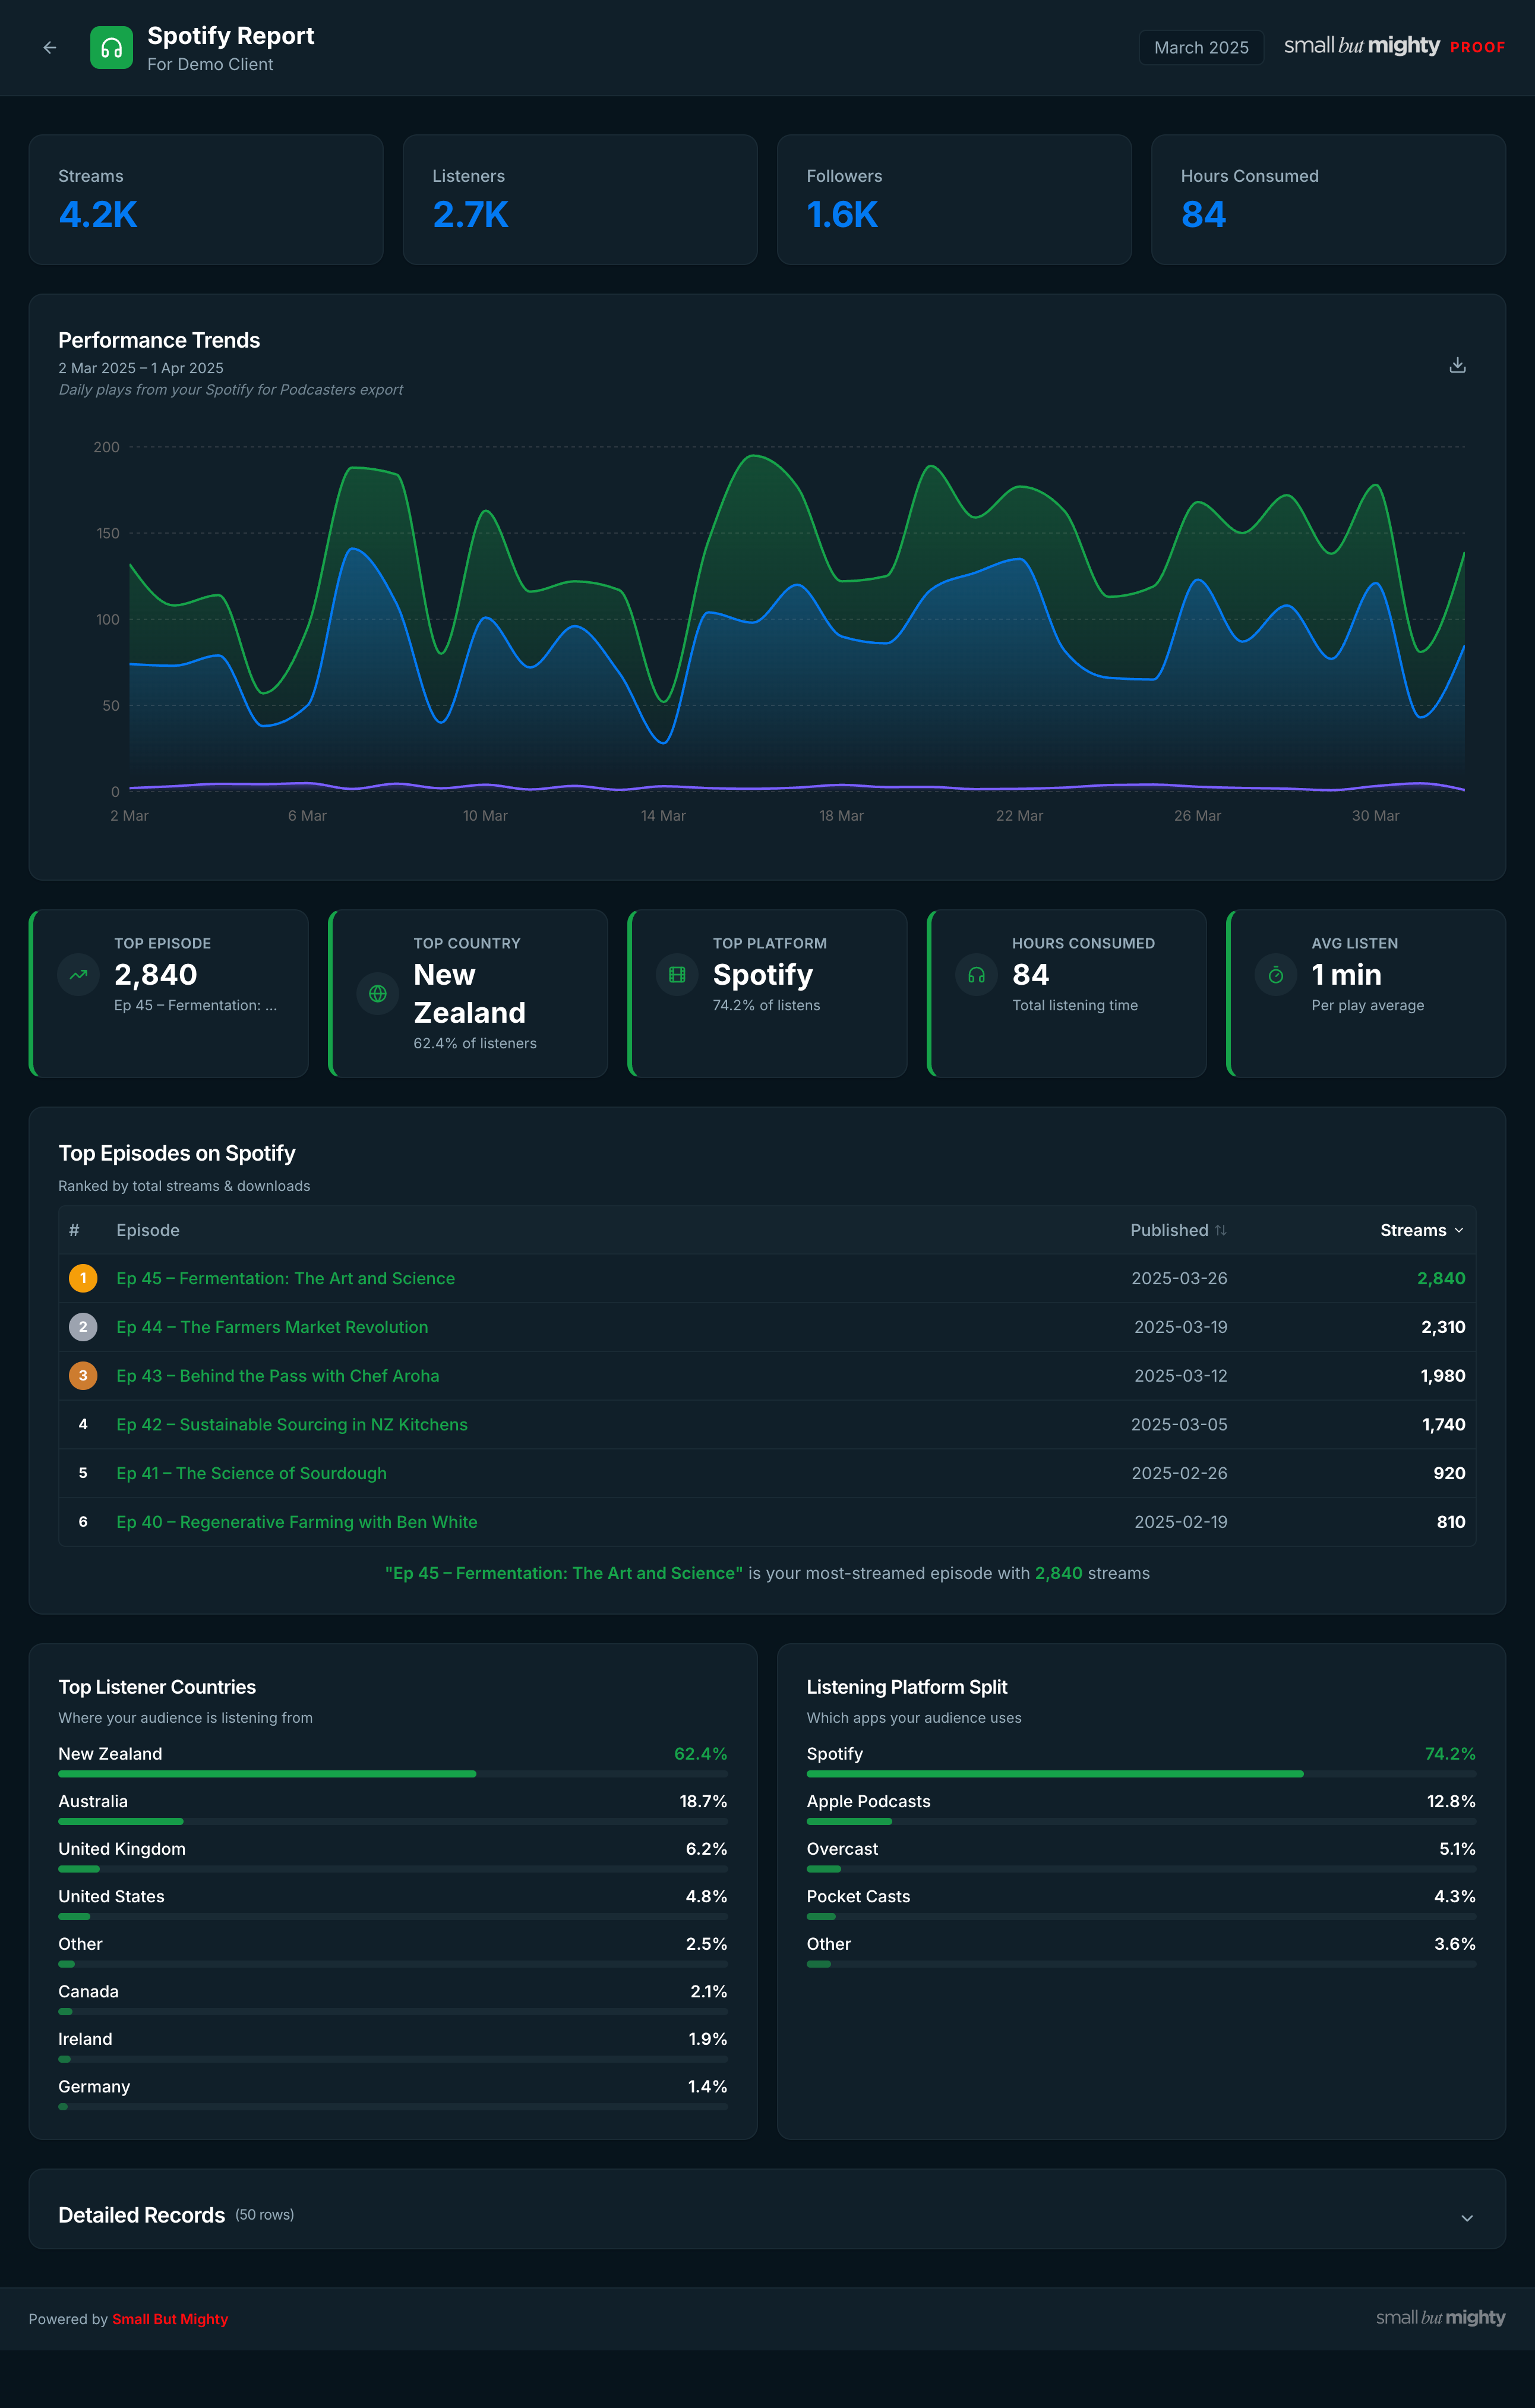Open Ep 41 – The Science of Sourdough
This screenshot has height=2408, width=1535.
[252, 1473]
